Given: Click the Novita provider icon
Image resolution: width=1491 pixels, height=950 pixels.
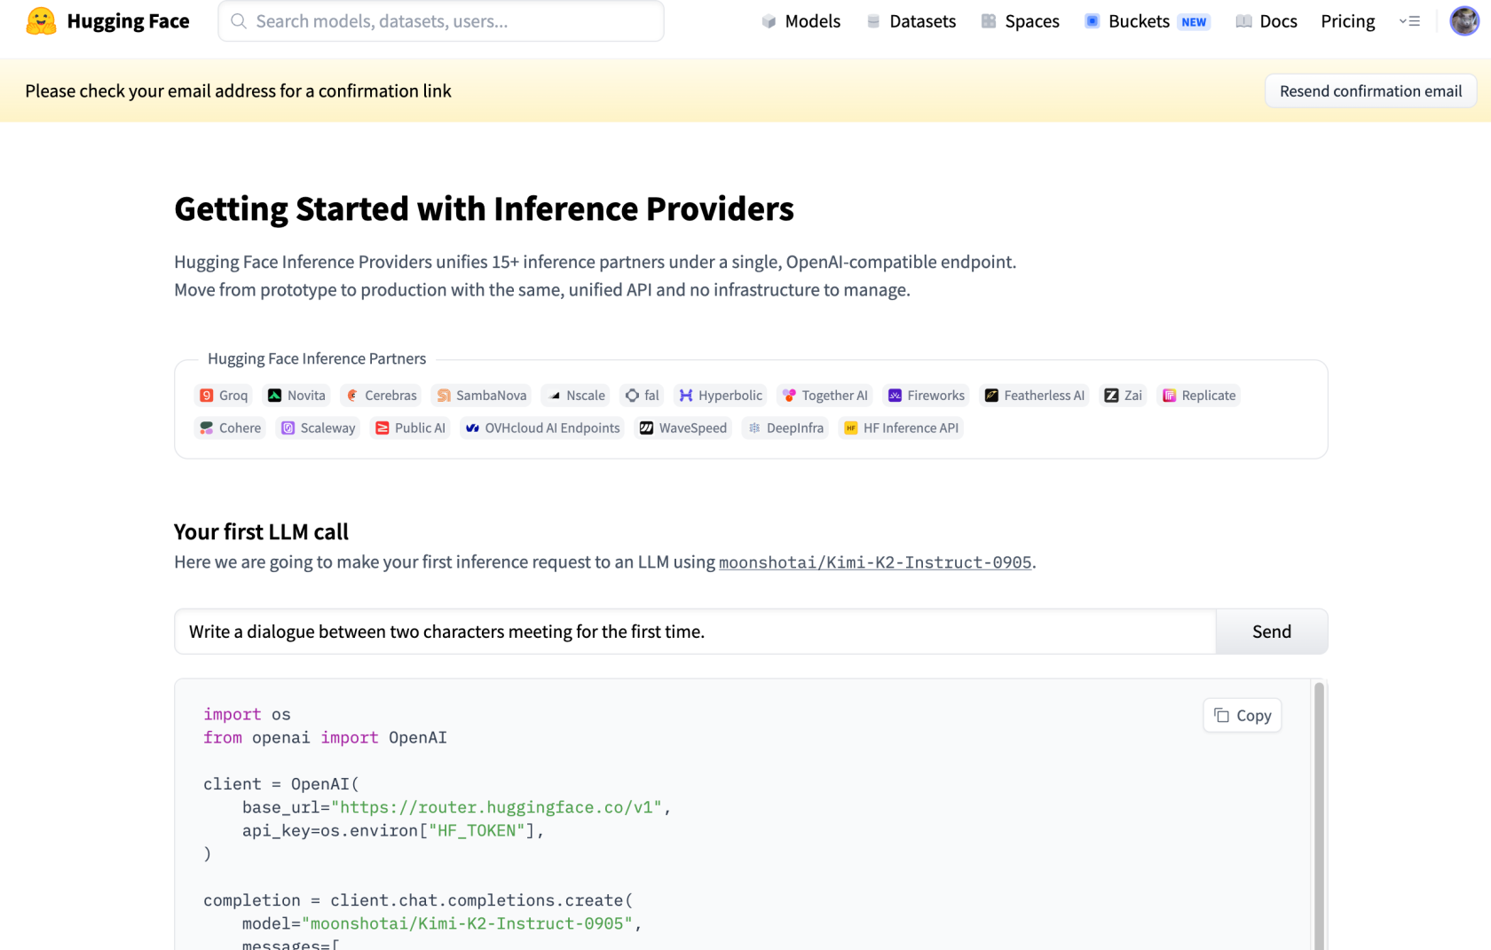Looking at the screenshot, I should point(275,396).
